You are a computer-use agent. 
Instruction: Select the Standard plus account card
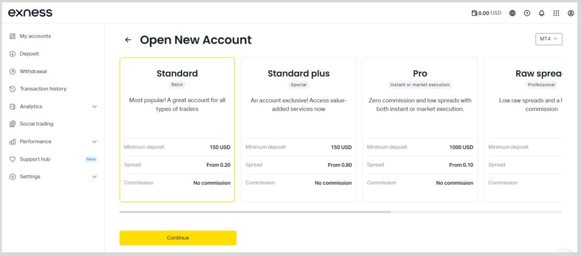[x=298, y=129]
